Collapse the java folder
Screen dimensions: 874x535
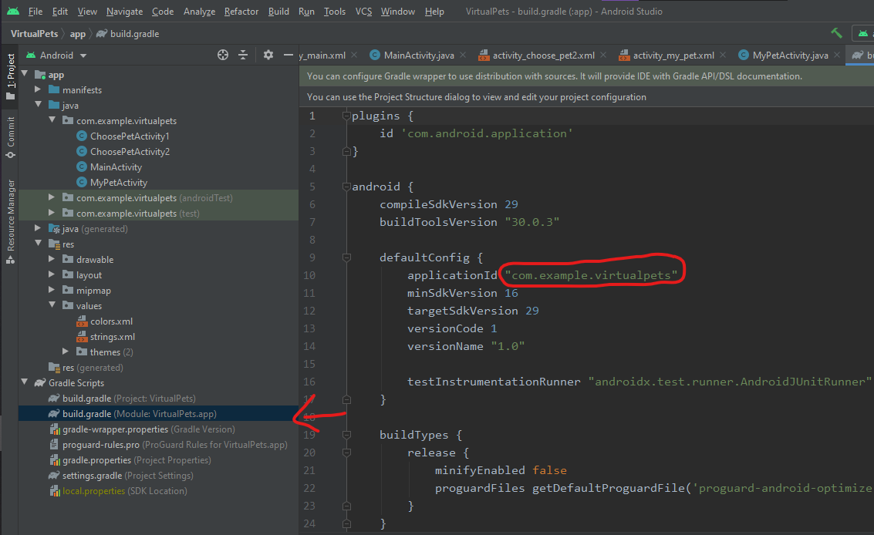[38, 106]
